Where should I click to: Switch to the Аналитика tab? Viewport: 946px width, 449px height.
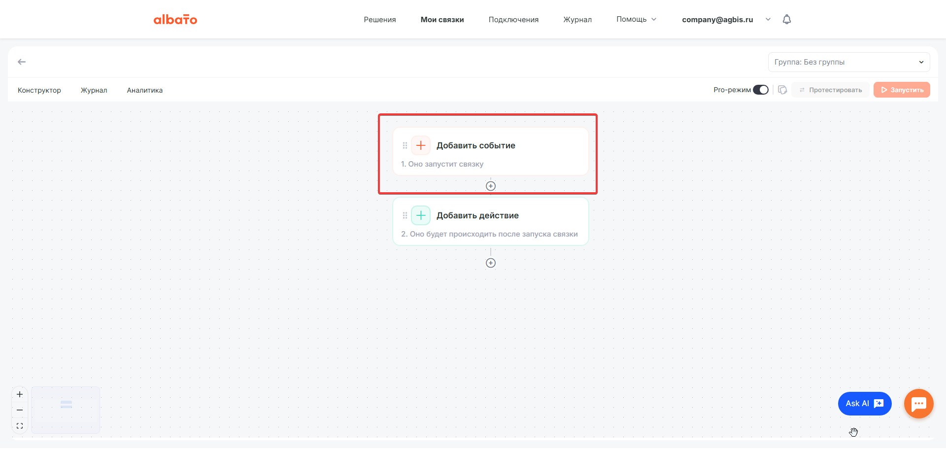(x=144, y=91)
